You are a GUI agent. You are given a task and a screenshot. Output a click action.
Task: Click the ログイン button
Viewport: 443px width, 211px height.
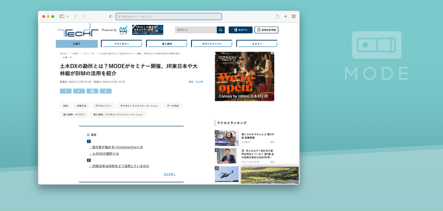tap(240, 30)
